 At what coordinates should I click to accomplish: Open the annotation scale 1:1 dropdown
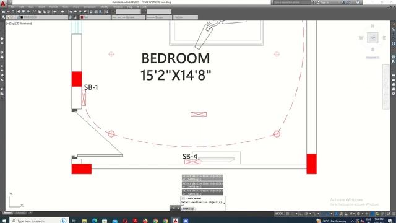(x=351, y=214)
